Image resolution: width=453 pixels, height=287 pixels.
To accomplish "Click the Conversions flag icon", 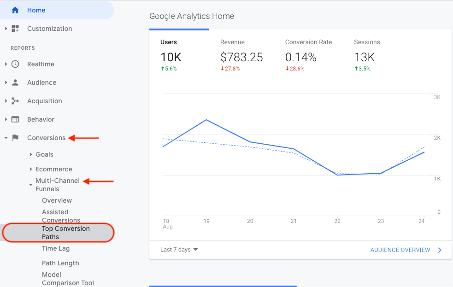I will (15, 138).
